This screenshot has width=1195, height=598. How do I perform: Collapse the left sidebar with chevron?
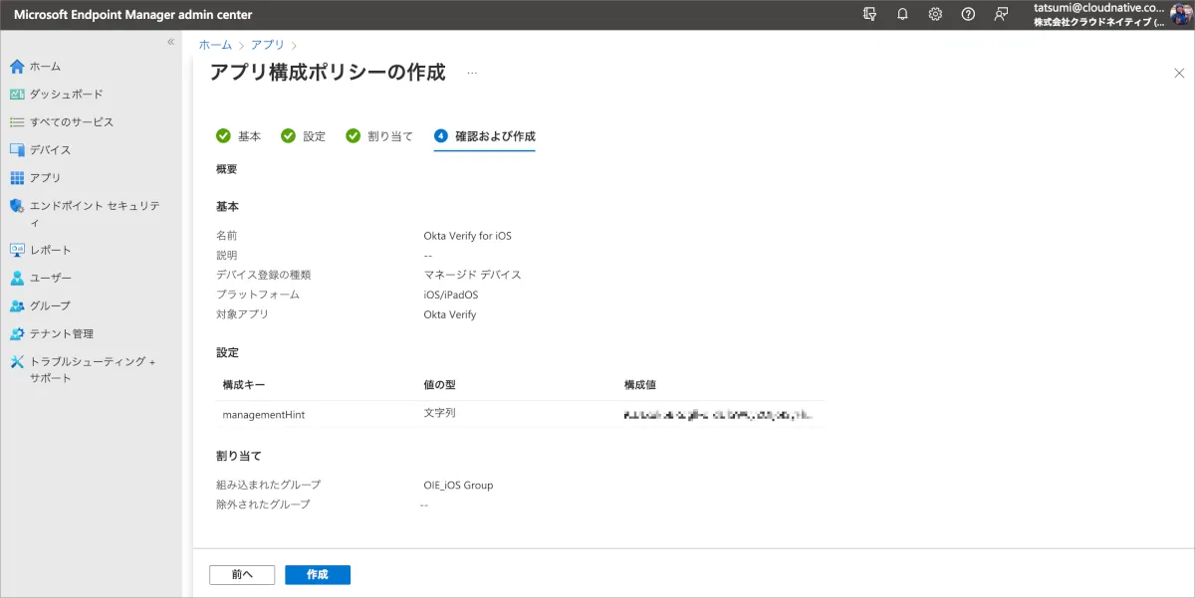point(170,42)
